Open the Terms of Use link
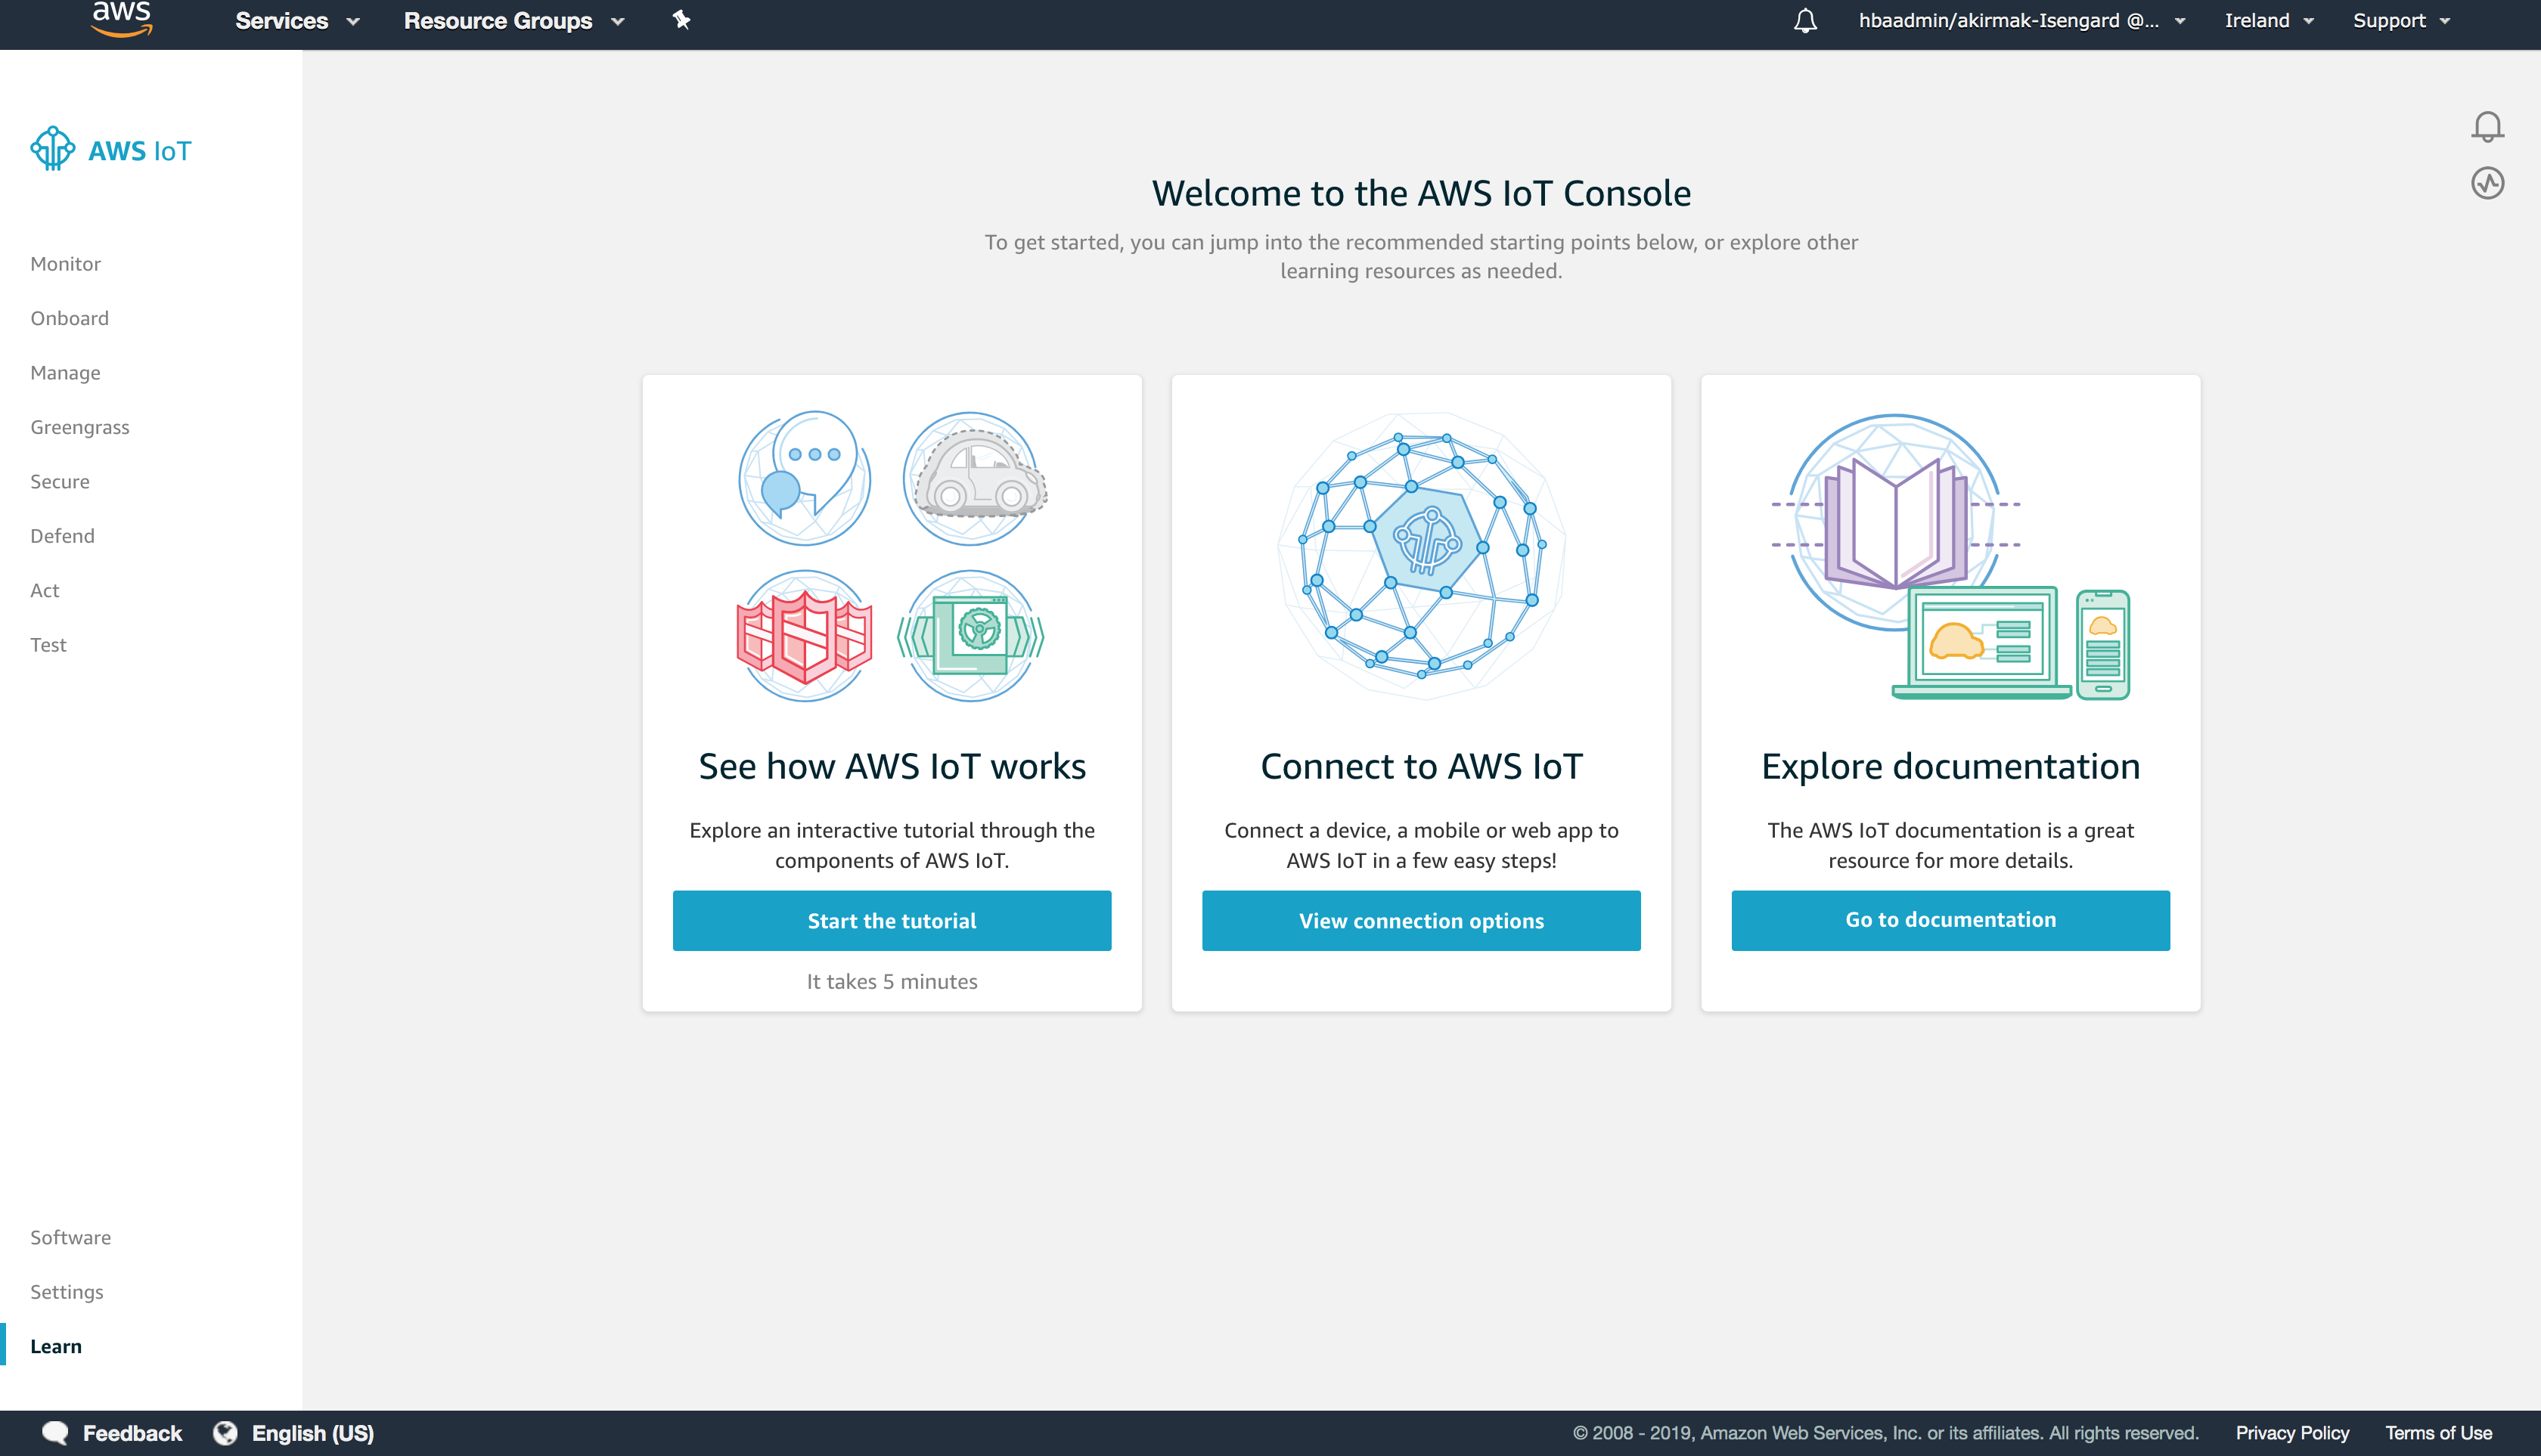 (x=2438, y=1432)
